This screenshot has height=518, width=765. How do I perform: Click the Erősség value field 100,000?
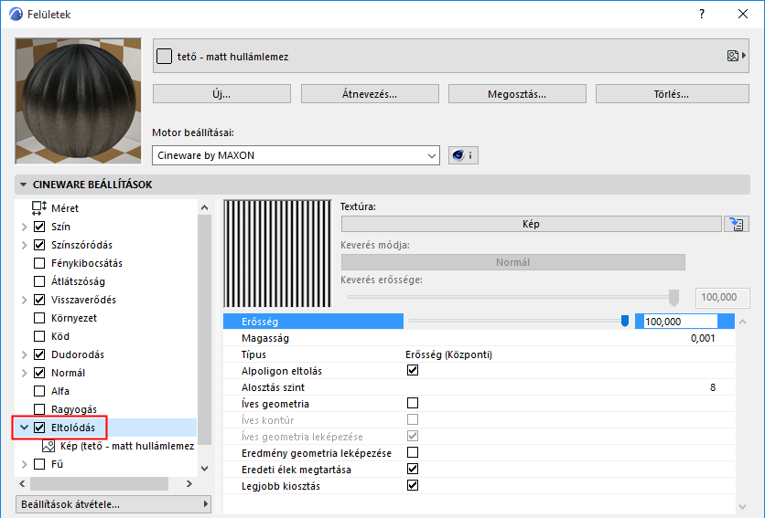681,322
